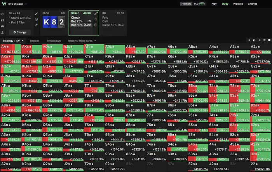Click the reset arrow icon in left sidebar
272x172 pixels.
pos(2,14)
